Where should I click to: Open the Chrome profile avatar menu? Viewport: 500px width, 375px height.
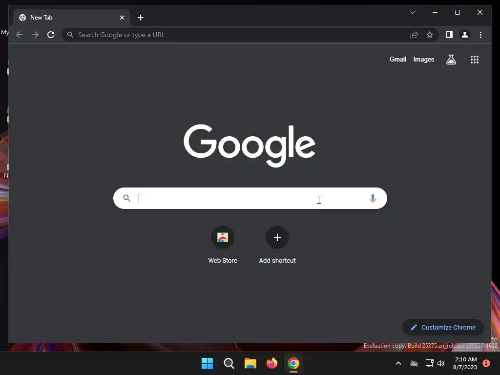point(465,35)
